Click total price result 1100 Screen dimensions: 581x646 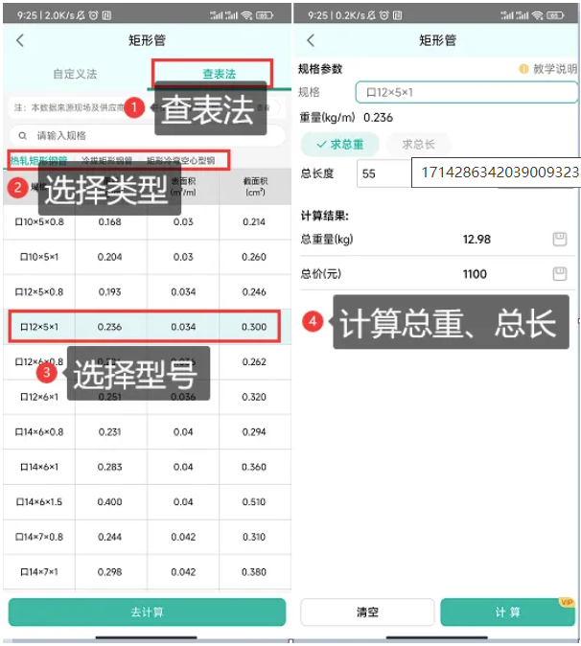(x=475, y=274)
